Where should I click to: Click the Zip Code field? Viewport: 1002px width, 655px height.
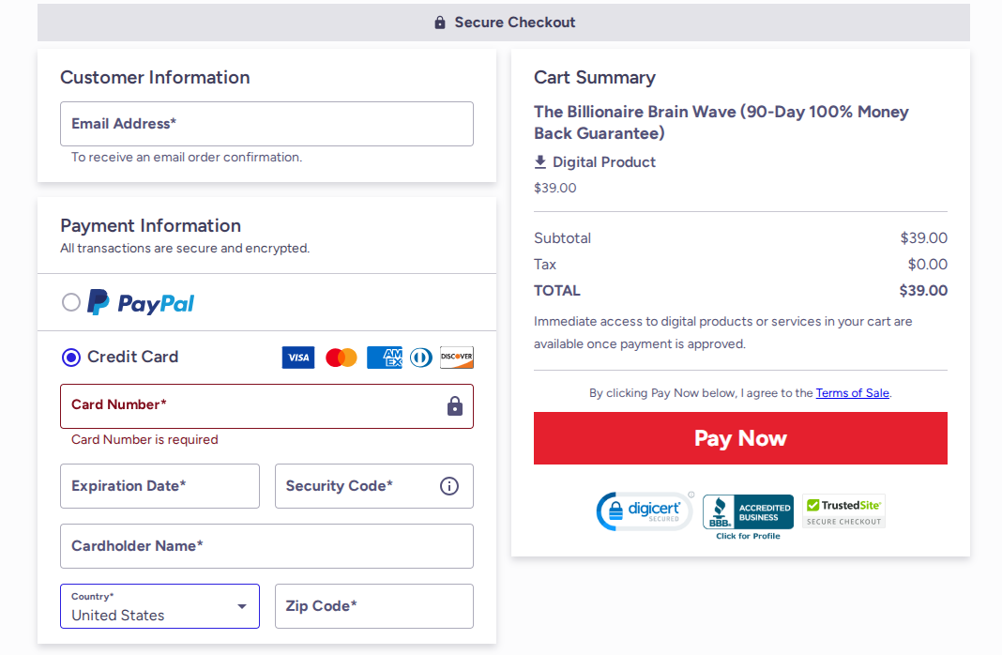373,605
